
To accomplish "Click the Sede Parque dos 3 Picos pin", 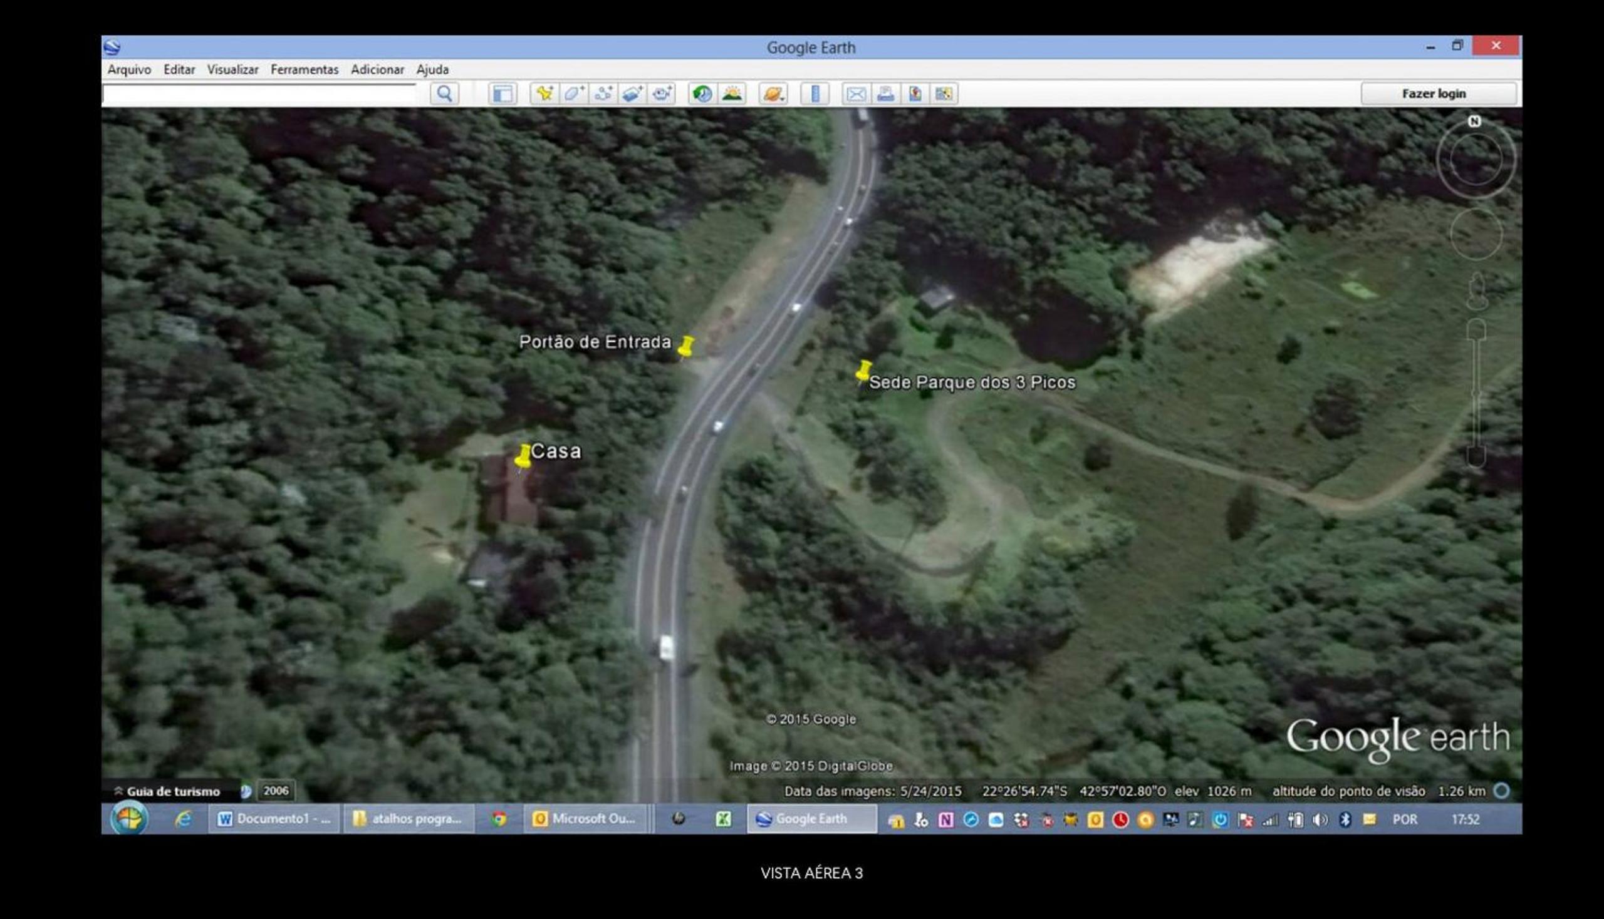I will coord(863,371).
